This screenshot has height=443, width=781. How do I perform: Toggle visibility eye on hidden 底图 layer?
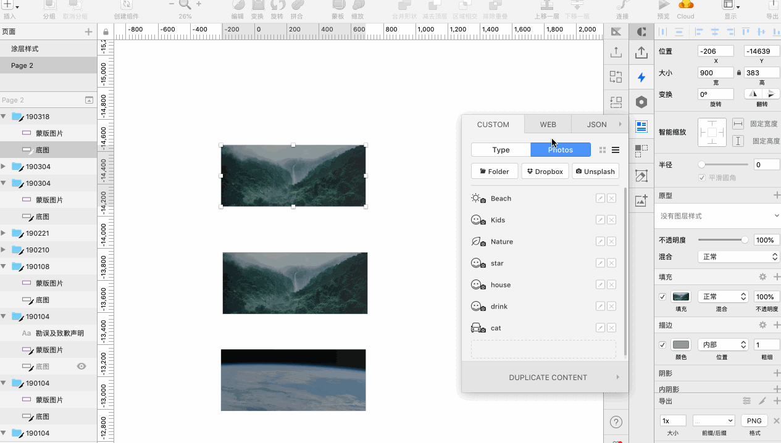[81, 366]
